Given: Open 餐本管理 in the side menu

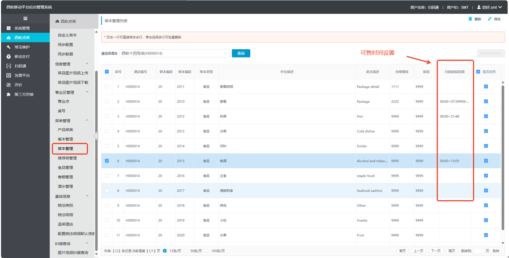Looking at the screenshot, I should pos(65,139).
